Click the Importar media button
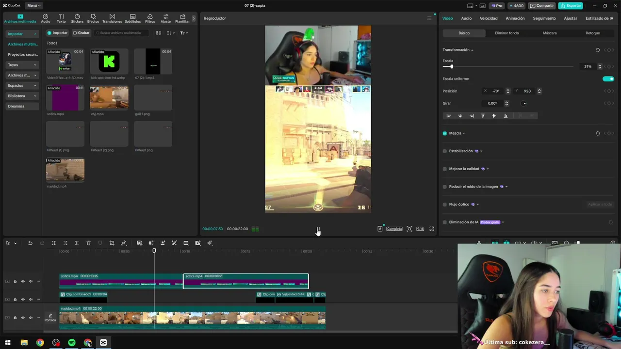Screen dimensions: 621x349 [x=57, y=33]
